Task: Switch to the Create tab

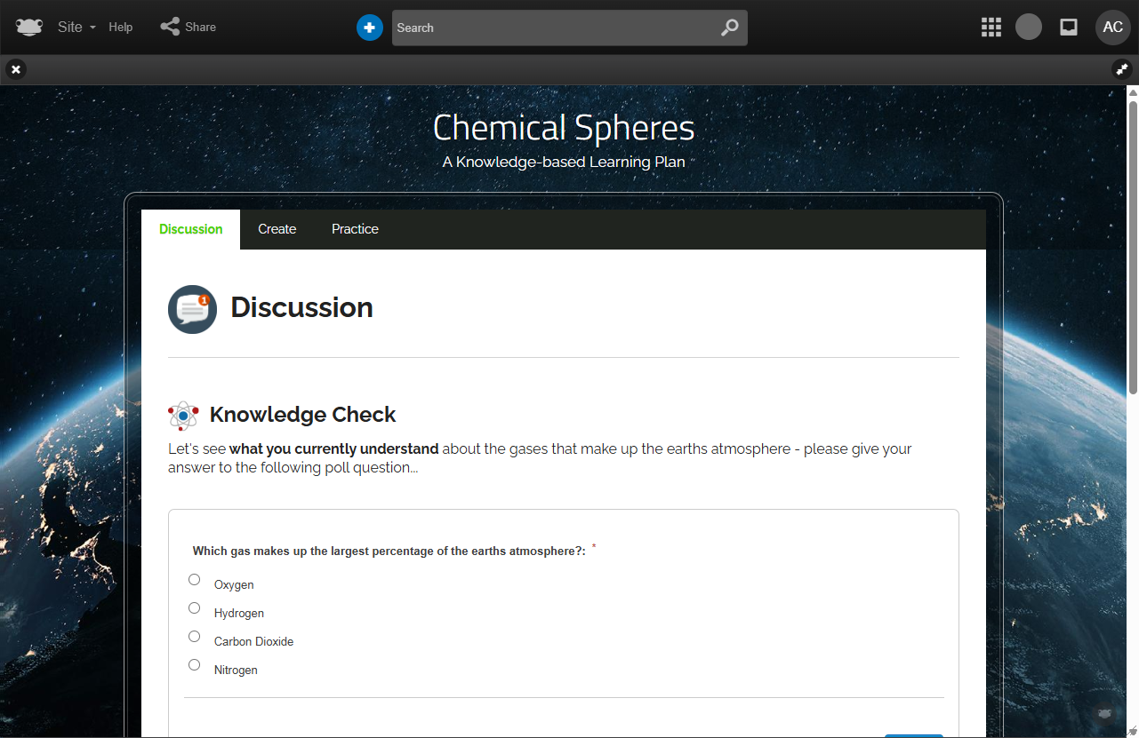Action: pos(277,229)
